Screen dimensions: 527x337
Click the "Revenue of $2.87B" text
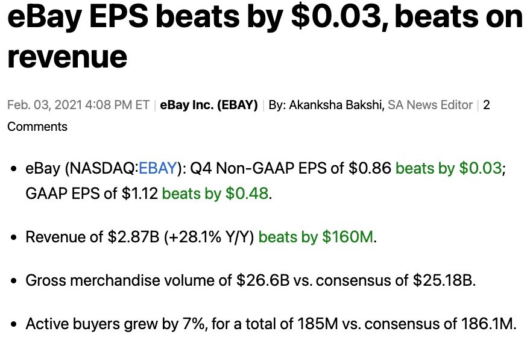[92, 237]
